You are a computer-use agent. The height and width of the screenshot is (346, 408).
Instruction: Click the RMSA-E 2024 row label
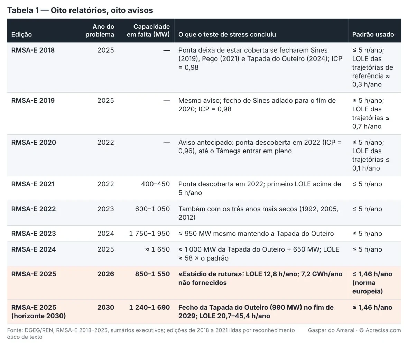(34, 249)
